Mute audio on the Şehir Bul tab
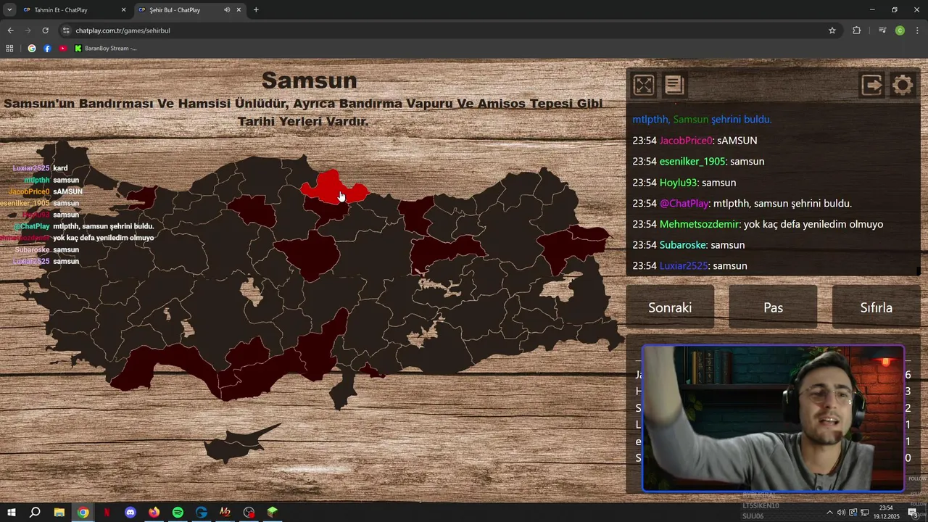Screen dimensions: 928x522 click(227, 10)
